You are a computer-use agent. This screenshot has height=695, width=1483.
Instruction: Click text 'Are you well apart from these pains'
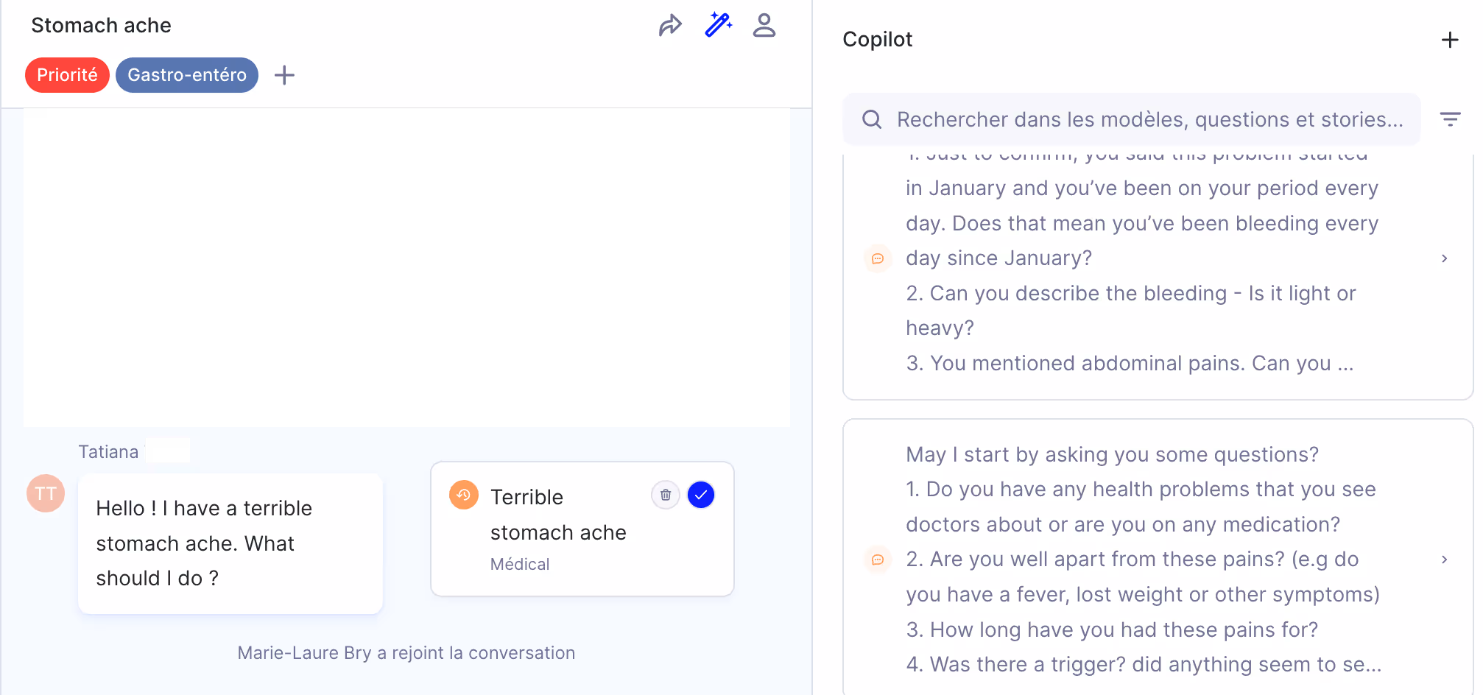(x=1107, y=559)
